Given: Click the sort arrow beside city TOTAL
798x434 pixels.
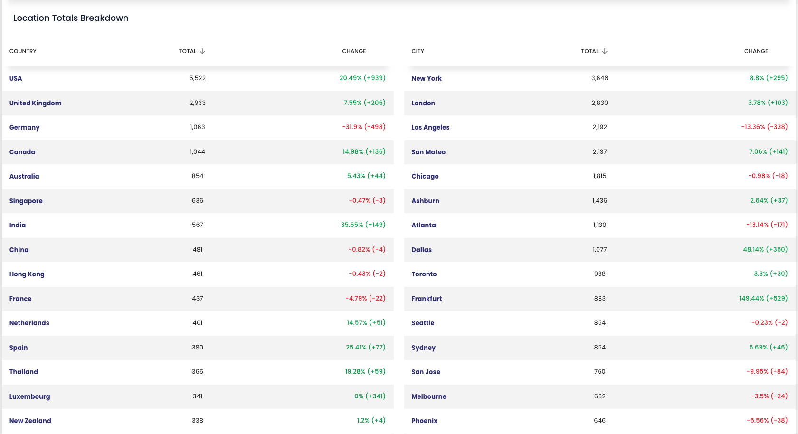Looking at the screenshot, I should tap(605, 51).
